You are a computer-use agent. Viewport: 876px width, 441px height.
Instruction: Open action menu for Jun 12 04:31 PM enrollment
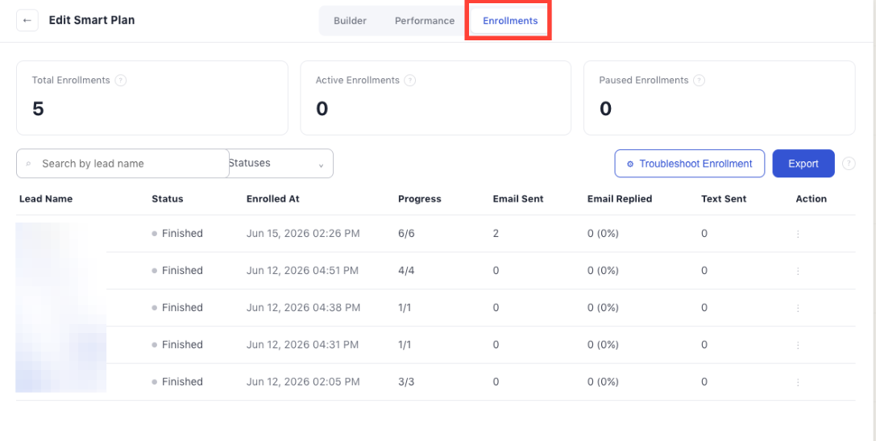pos(798,345)
